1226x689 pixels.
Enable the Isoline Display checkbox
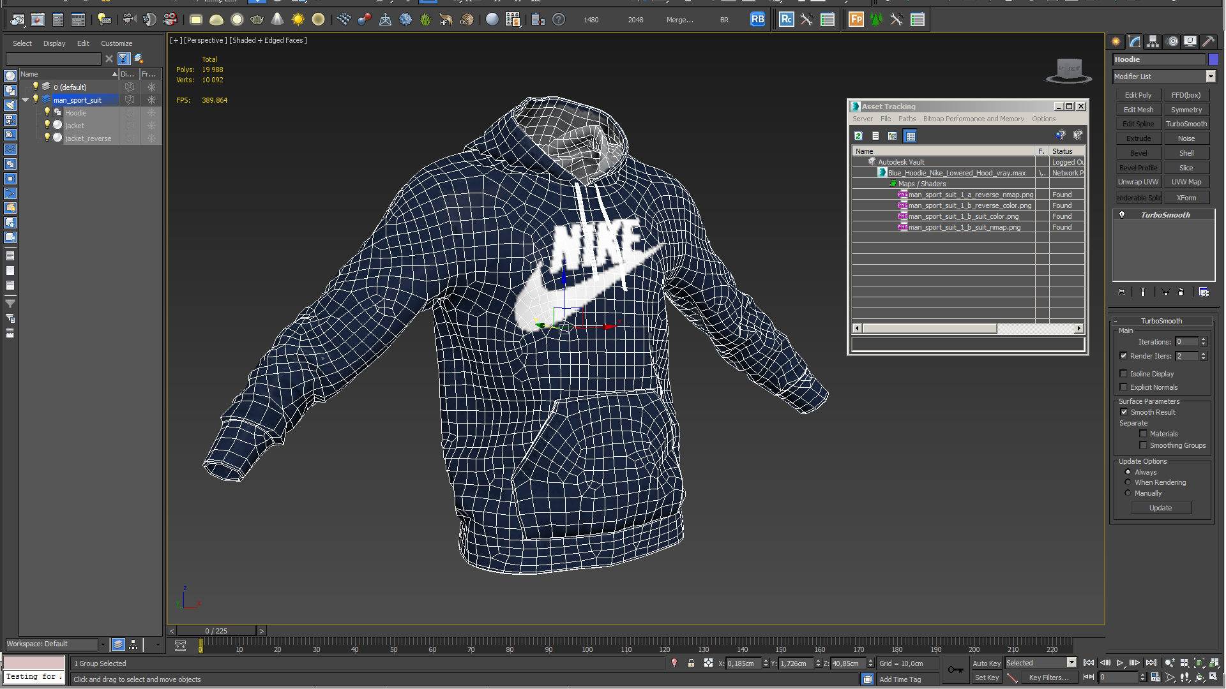click(1123, 374)
